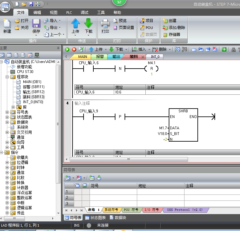Screen dimensions: 240x231
Task: Collapse the Program Block (程序块) tree node
Action: [x=7, y=77]
